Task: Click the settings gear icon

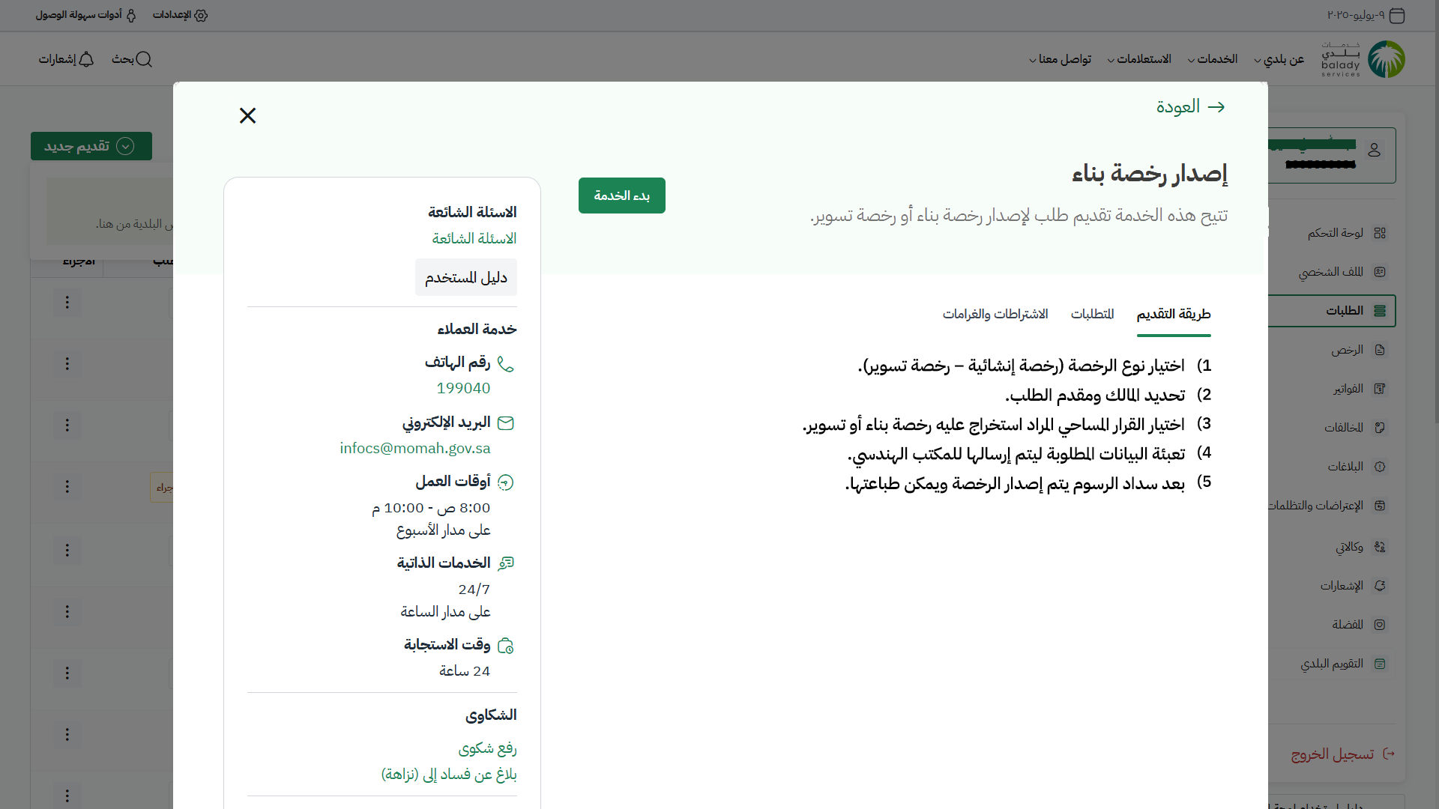Action: pyautogui.click(x=201, y=15)
